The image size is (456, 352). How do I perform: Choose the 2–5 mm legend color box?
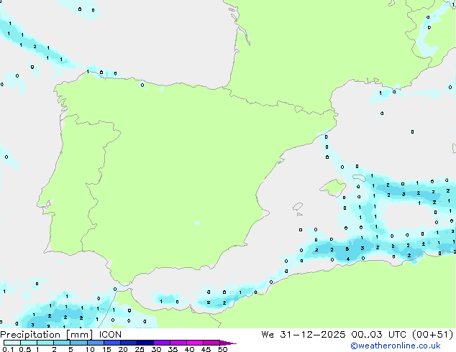click(62, 343)
